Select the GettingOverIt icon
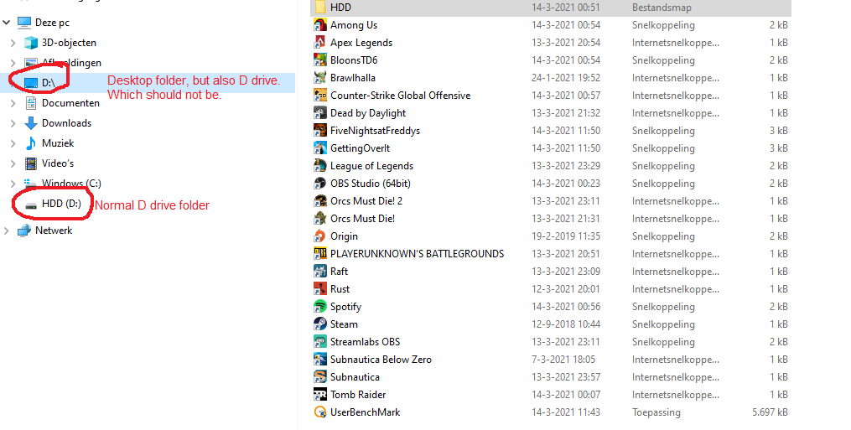851x430 pixels. (x=320, y=148)
